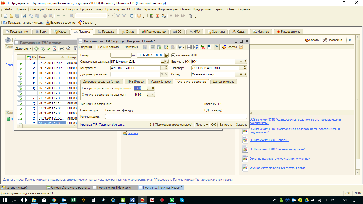Open WhatsApp from Windows taskbar
Viewport: 363px width, 204px height.
coord(172,200)
